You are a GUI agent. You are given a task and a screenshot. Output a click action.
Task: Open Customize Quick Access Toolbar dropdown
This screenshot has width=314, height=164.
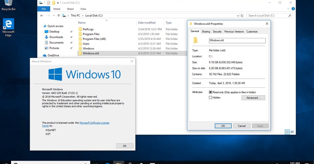[58, 3]
